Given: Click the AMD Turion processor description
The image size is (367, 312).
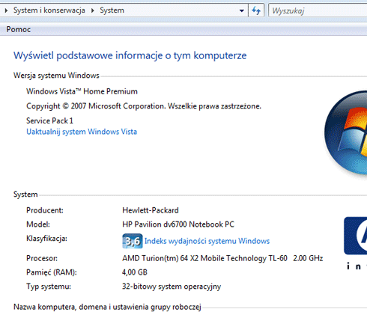Looking at the screenshot, I should click(x=222, y=258).
